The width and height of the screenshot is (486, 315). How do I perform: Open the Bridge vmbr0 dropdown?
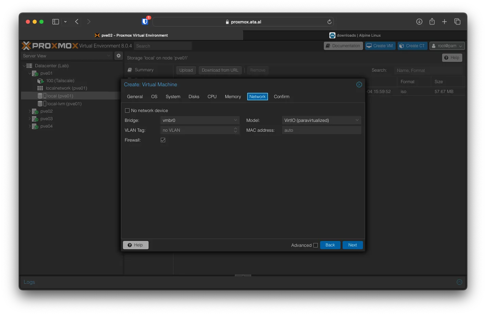tap(236, 120)
